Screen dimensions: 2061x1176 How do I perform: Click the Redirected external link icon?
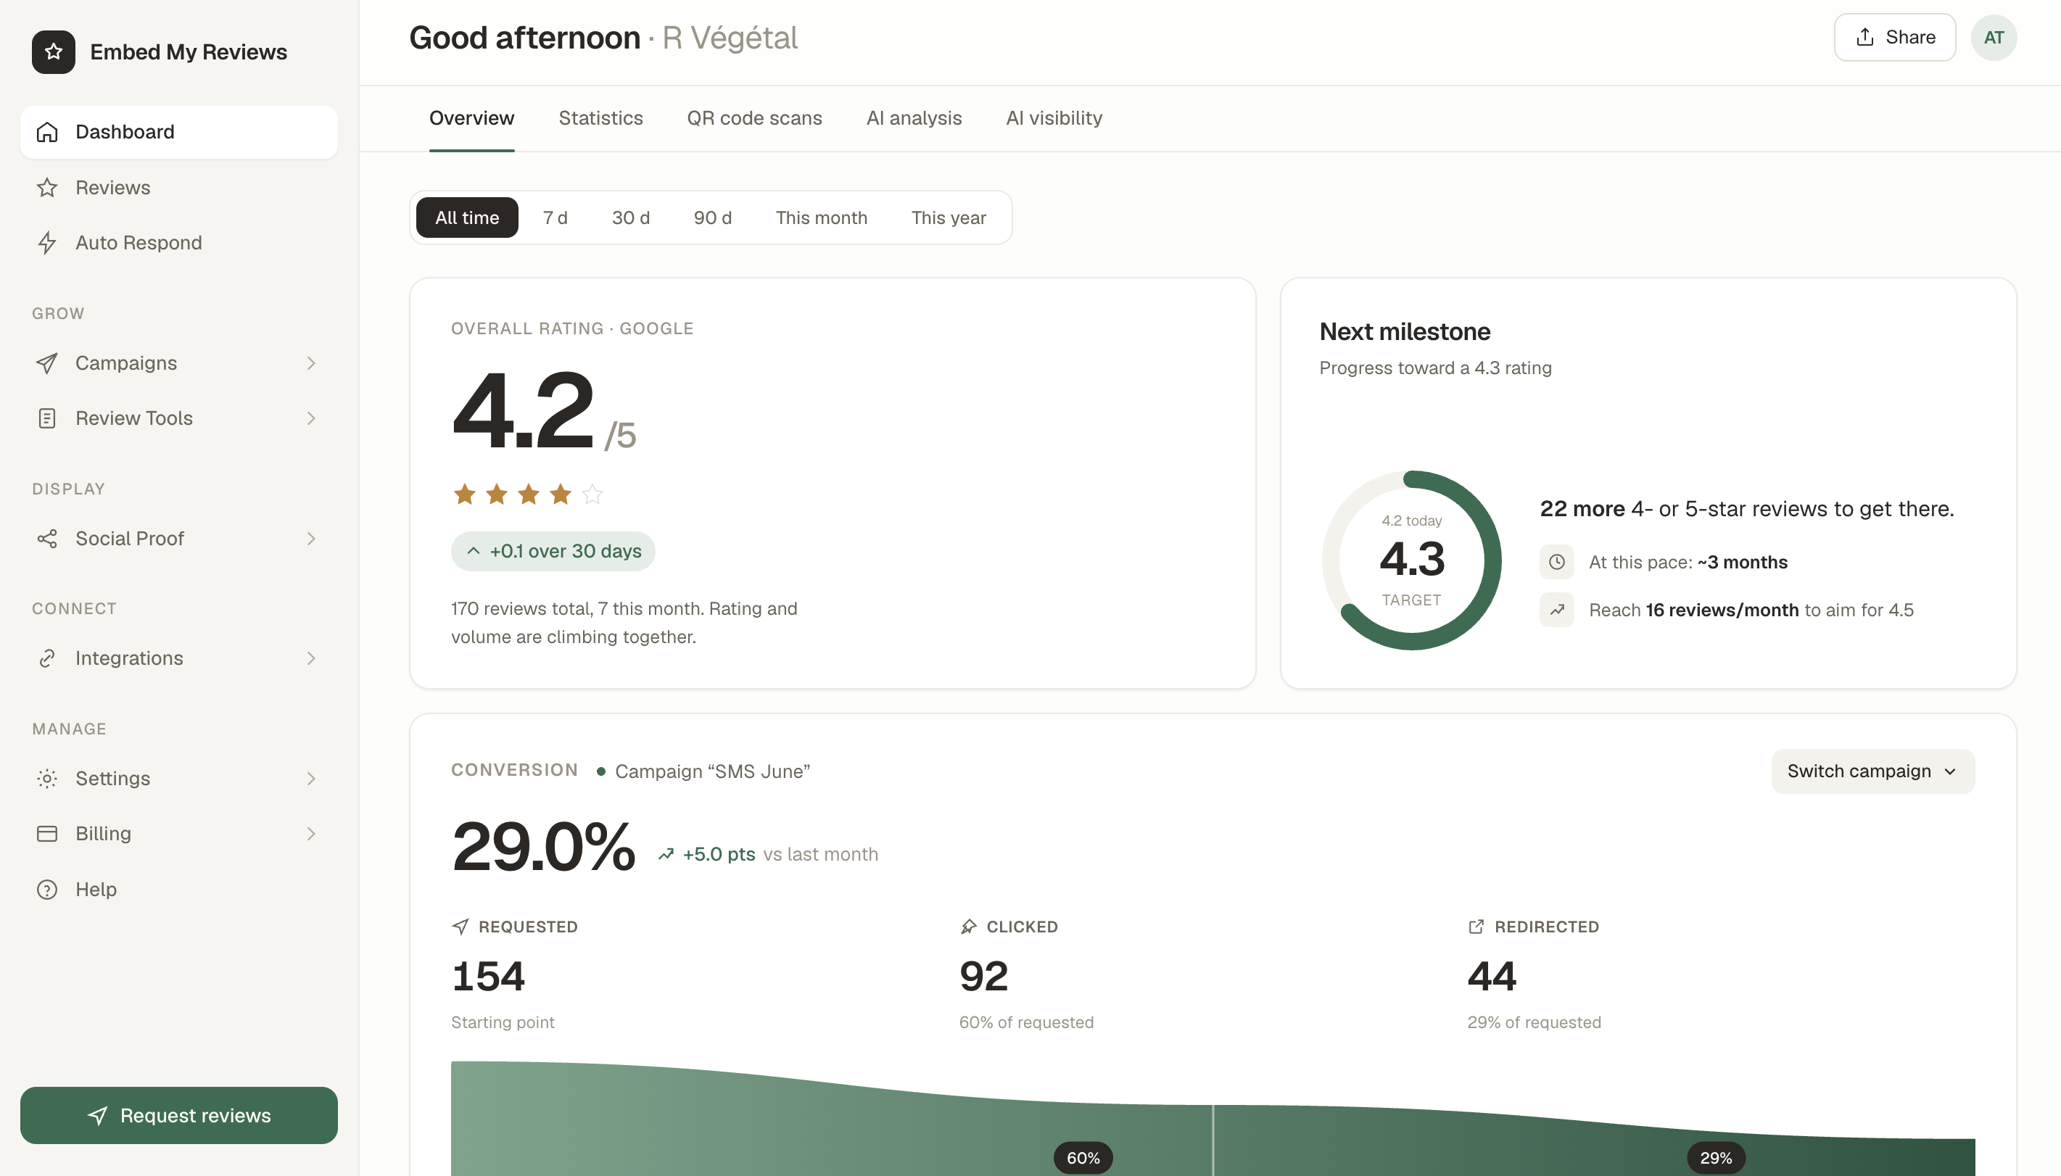pyautogui.click(x=1476, y=927)
